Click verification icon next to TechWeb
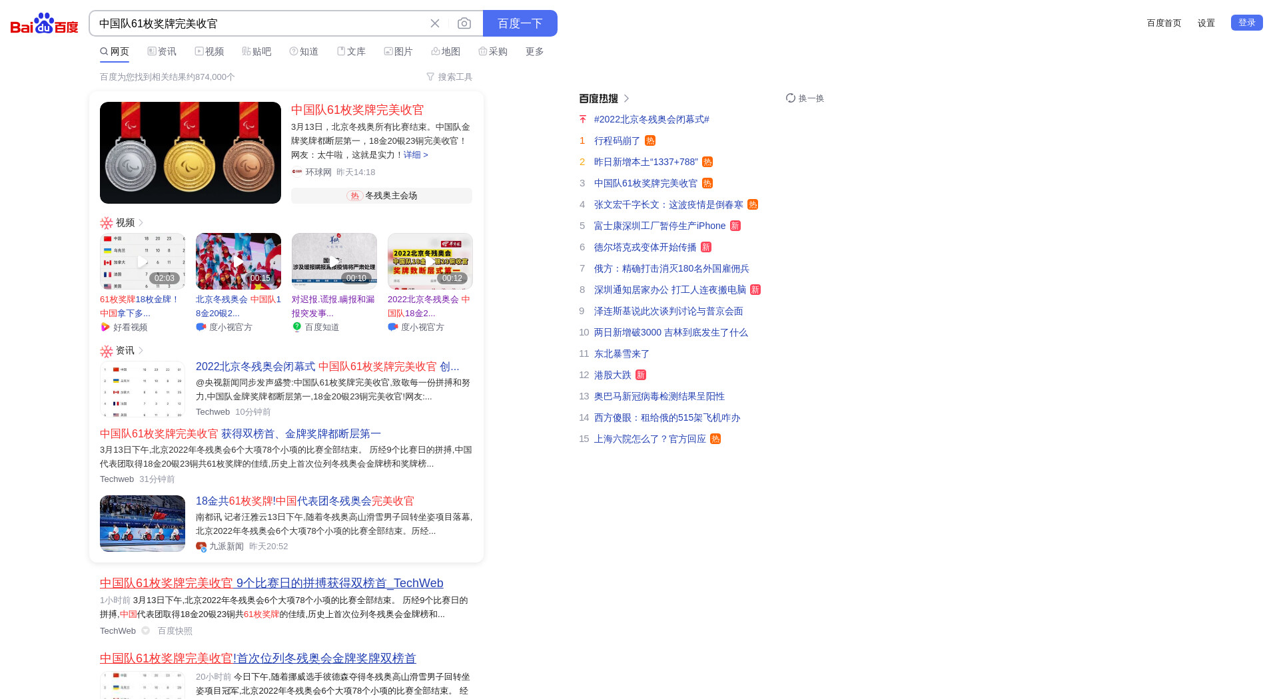Image resolution: width=1279 pixels, height=699 pixels. click(145, 630)
